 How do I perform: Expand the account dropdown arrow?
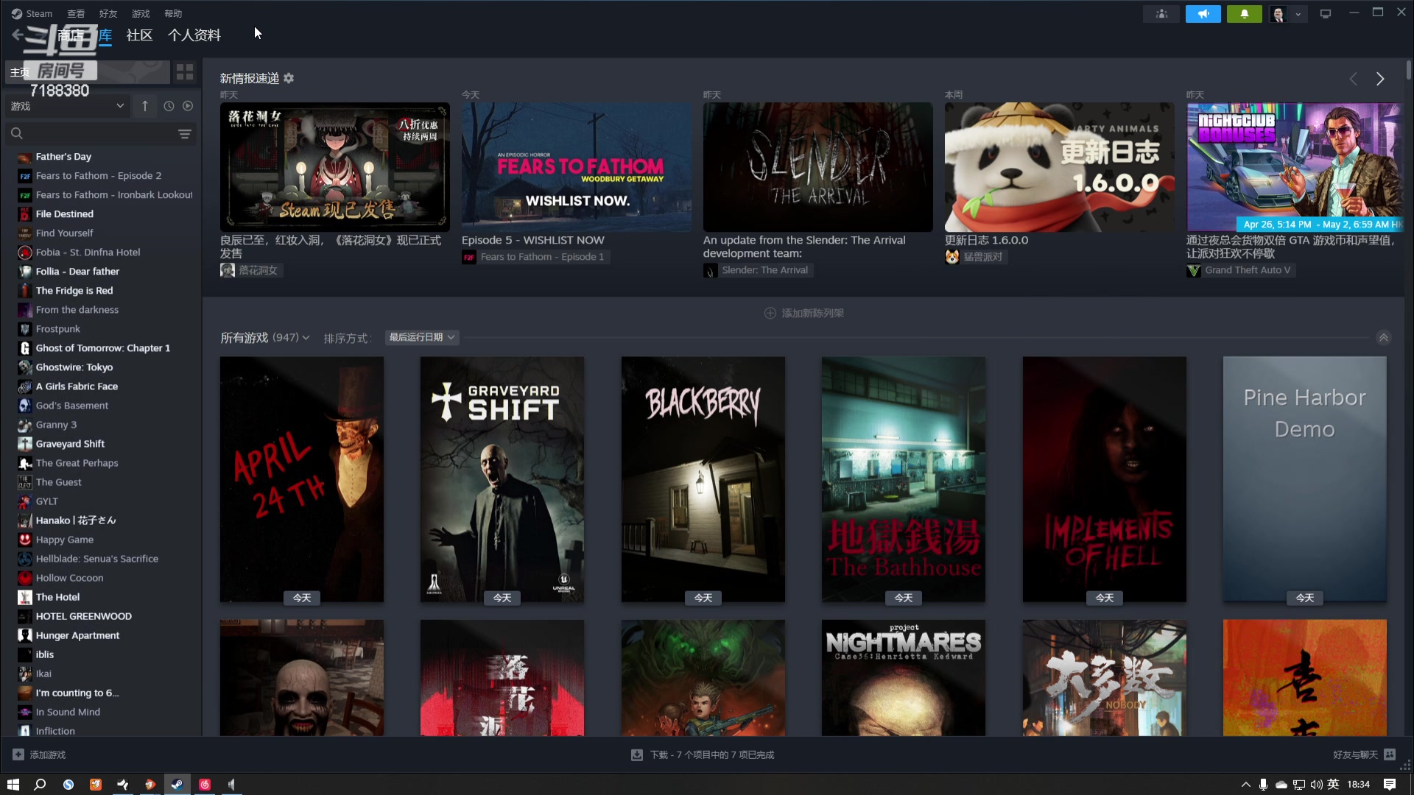[1298, 14]
